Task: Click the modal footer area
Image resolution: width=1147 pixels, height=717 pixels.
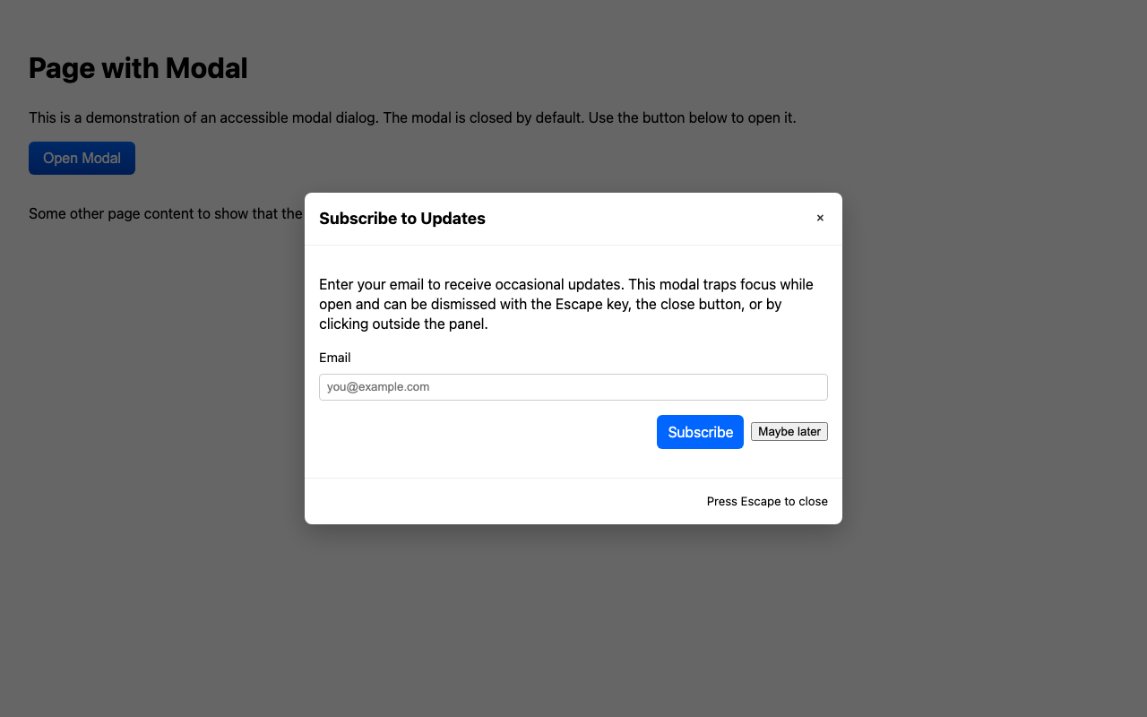Action: click(x=573, y=501)
